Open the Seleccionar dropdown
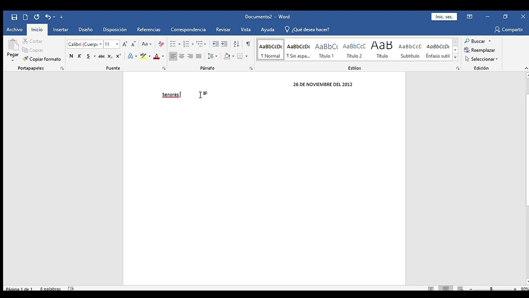 pyautogui.click(x=481, y=59)
